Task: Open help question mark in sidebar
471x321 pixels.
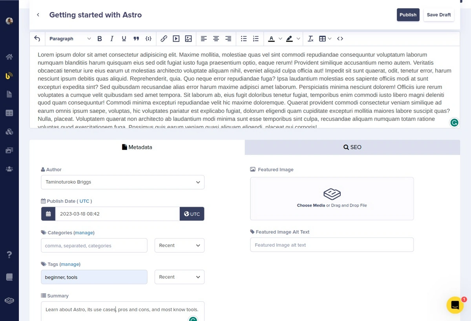Action: coord(9,255)
